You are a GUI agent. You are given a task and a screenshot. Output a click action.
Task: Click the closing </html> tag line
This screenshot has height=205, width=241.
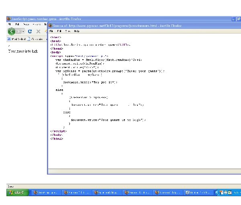click(57, 139)
